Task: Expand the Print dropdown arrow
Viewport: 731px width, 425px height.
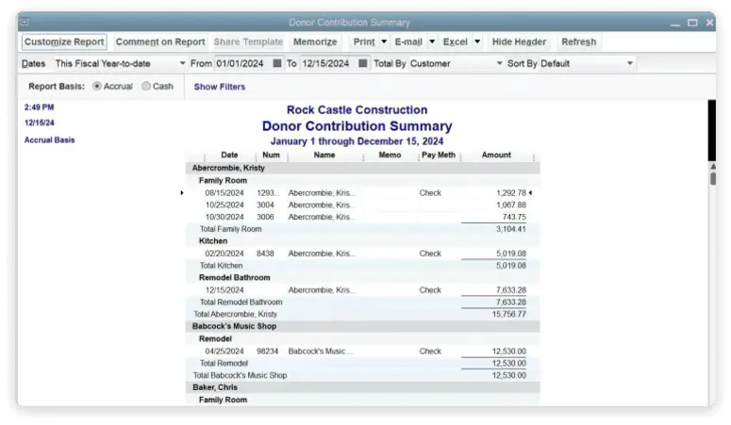Action: coord(384,42)
